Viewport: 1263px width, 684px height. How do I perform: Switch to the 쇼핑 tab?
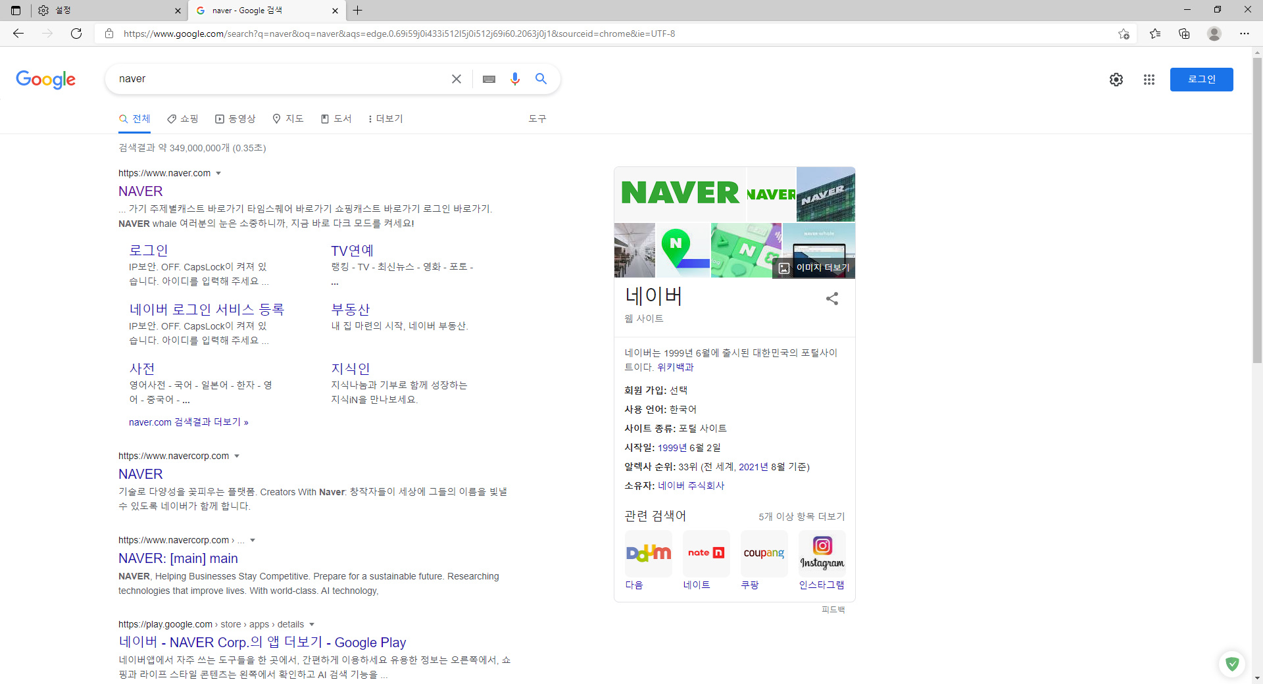click(183, 119)
